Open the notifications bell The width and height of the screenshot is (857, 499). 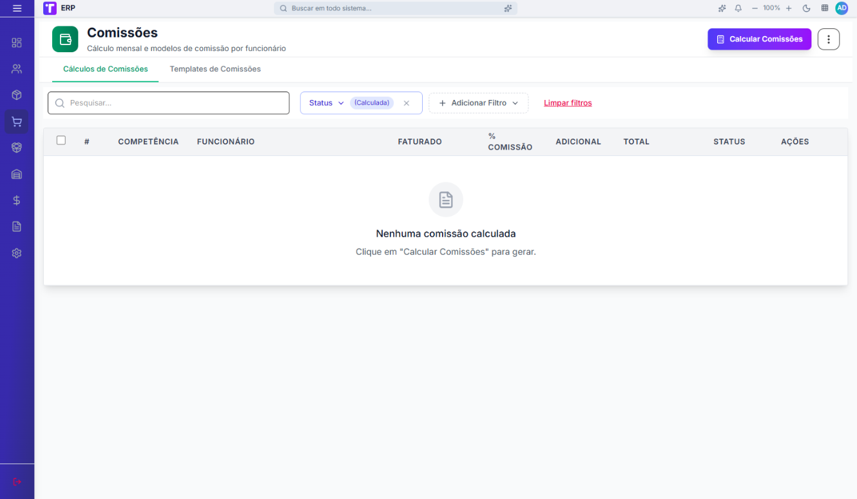pos(738,8)
